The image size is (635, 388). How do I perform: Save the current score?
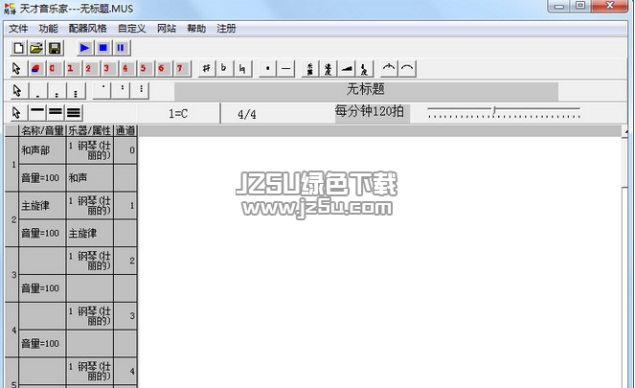click(x=55, y=48)
